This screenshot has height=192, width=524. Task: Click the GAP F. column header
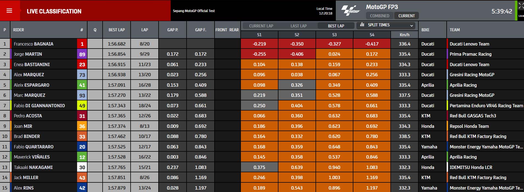(201, 30)
